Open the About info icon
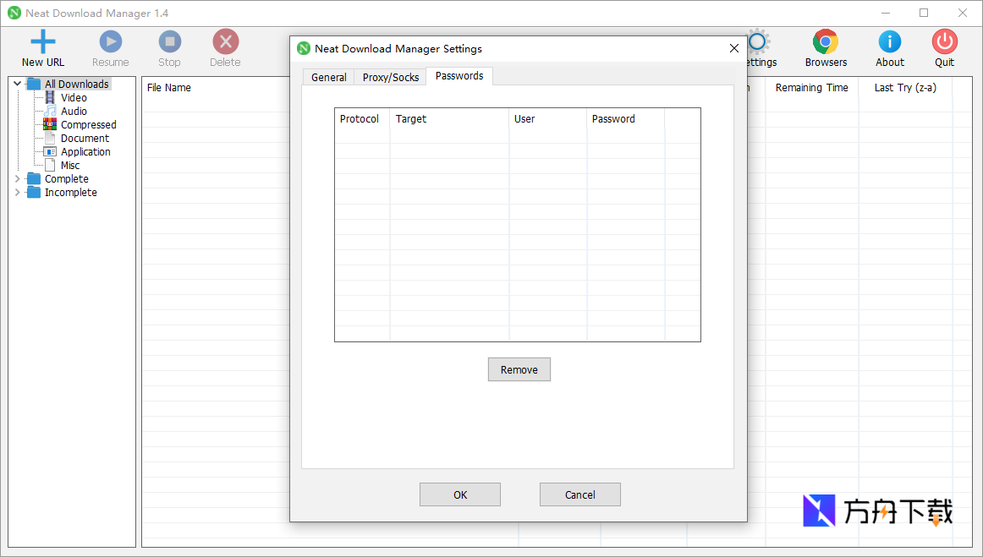The image size is (983, 557). pos(889,41)
